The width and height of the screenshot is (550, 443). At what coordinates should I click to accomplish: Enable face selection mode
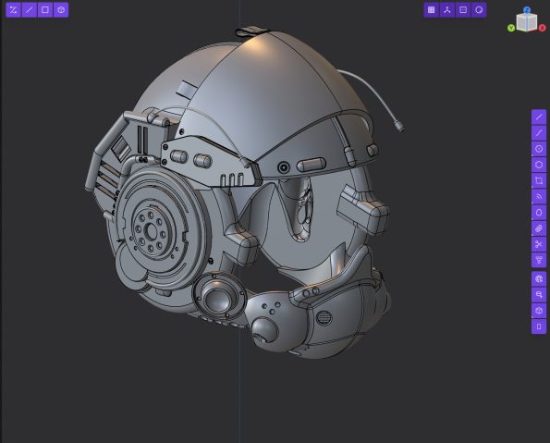click(45, 10)
